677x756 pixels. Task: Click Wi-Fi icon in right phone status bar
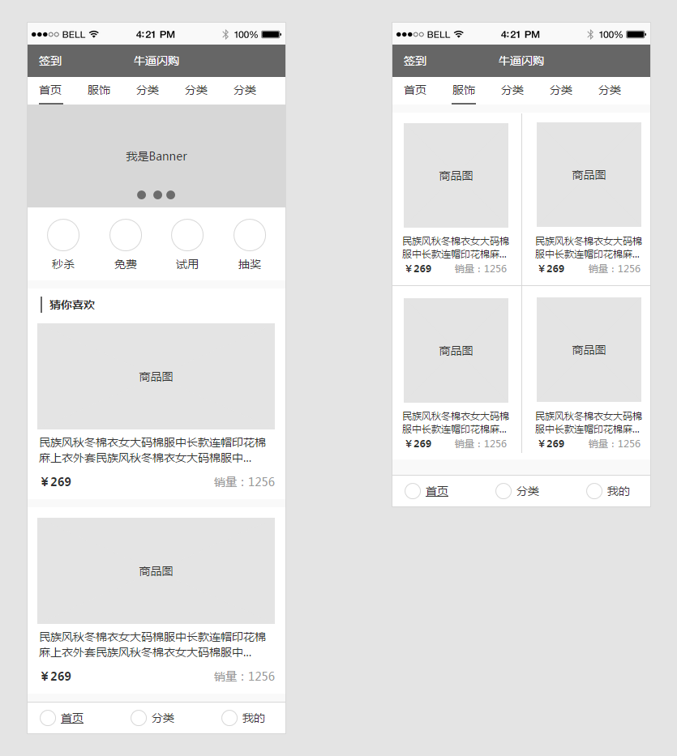coord(459,34)
